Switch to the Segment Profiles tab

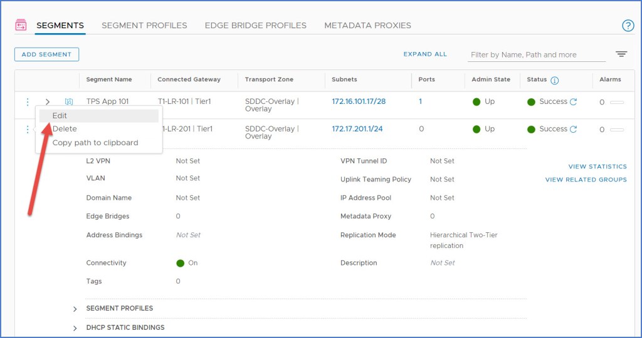[x=144, y=26]
